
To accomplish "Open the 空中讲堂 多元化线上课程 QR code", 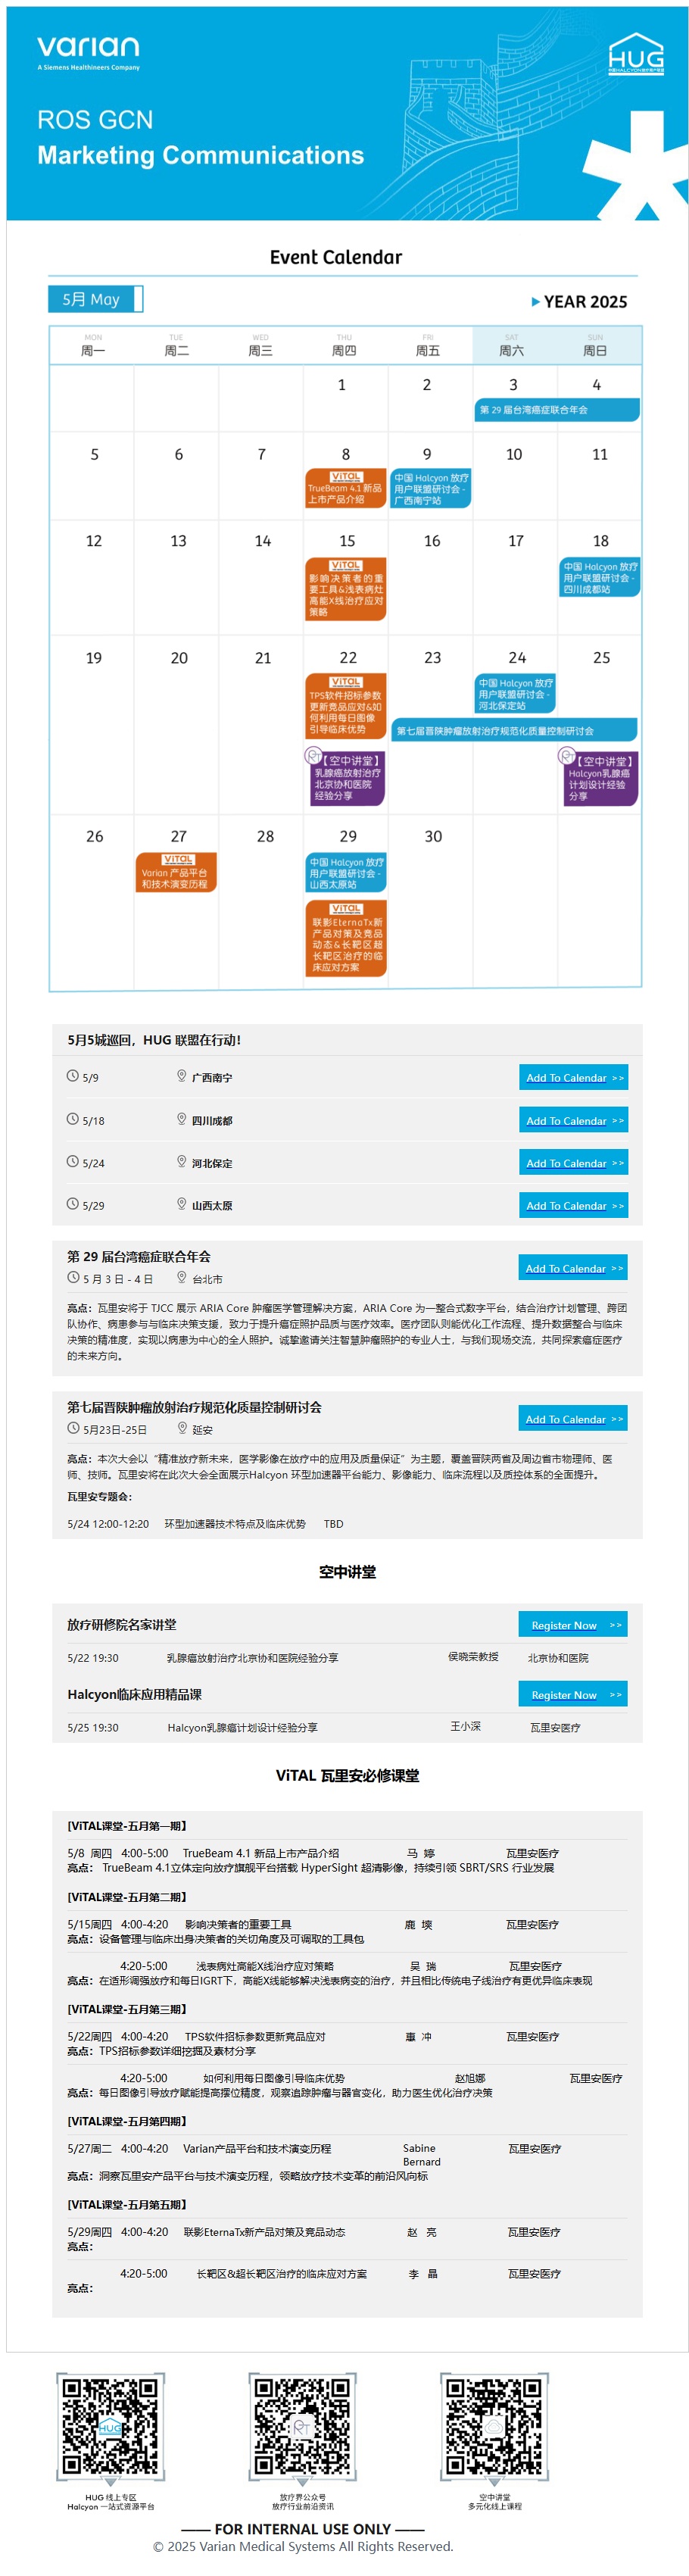I will click(494, 2428).
